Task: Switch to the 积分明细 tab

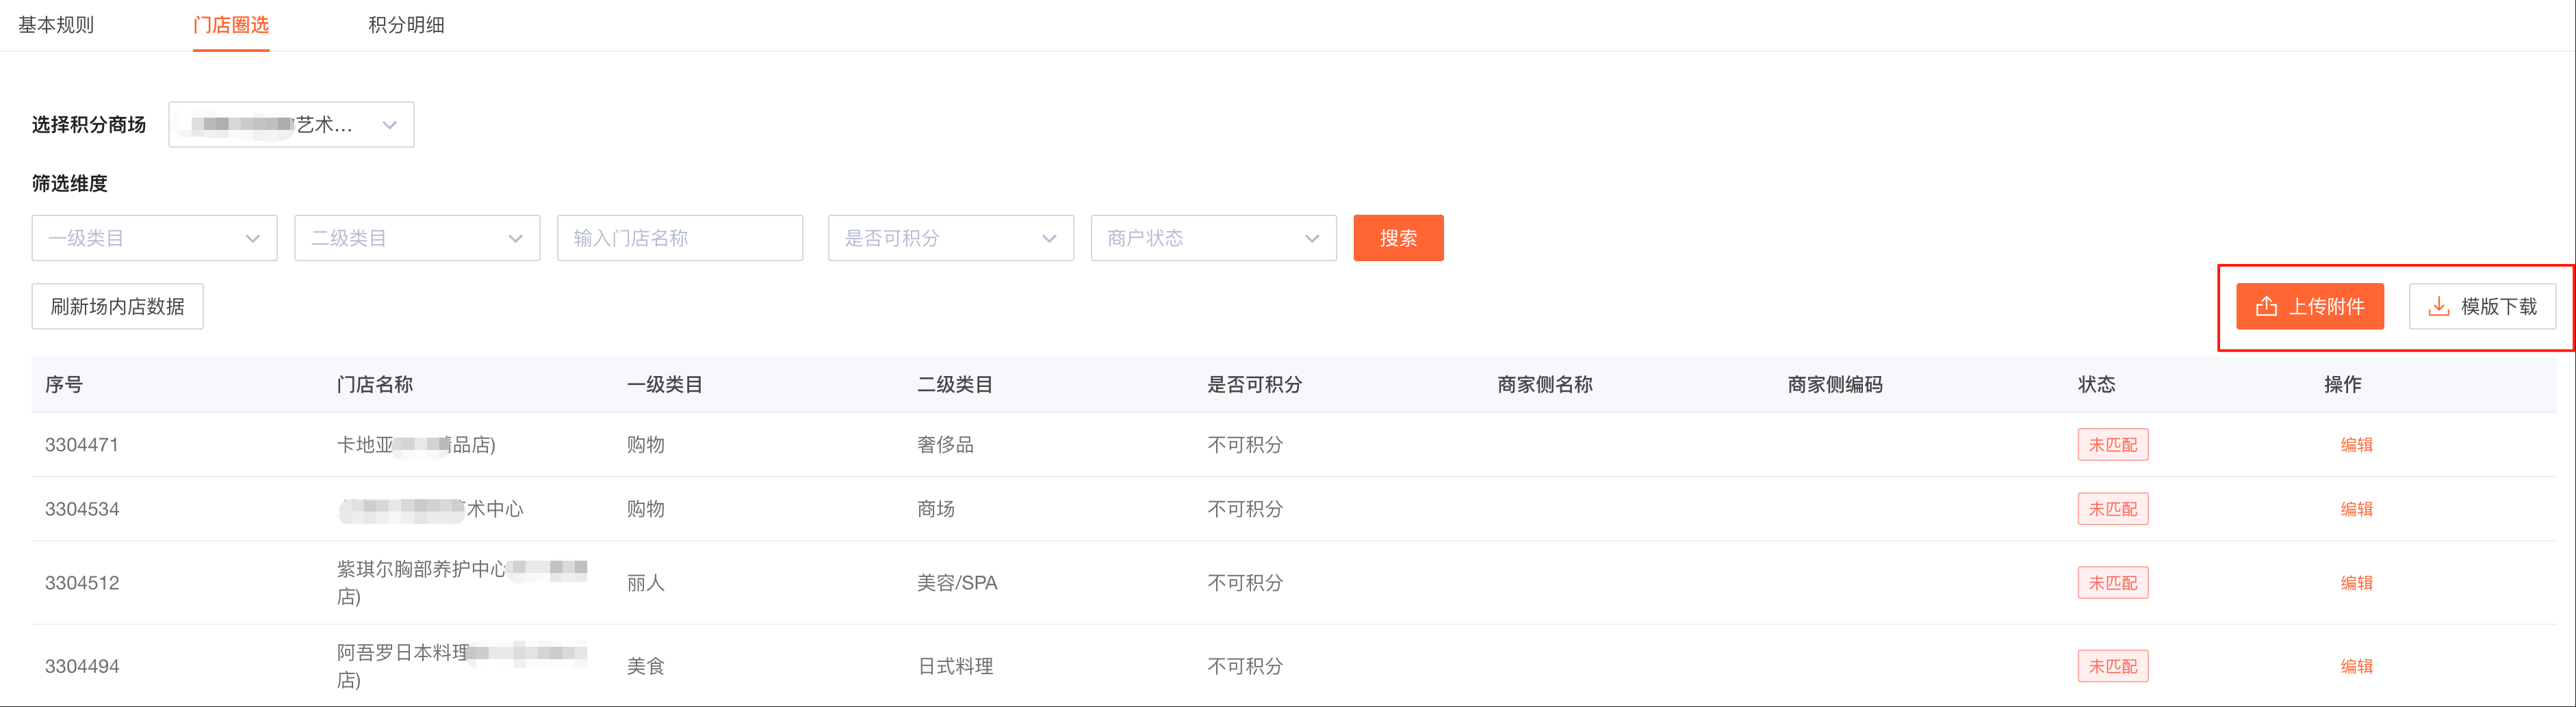Action: click(x=406, y=25)
